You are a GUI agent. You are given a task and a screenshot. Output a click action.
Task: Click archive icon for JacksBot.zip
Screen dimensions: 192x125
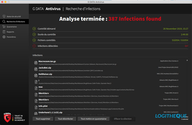tap(36, 69)
